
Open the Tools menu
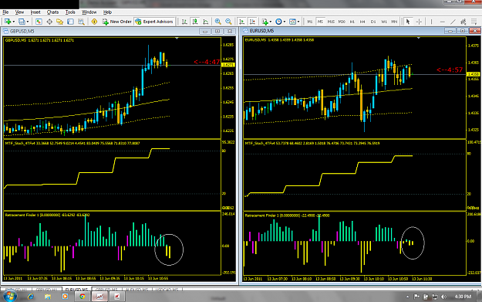(x=70, y=12)
